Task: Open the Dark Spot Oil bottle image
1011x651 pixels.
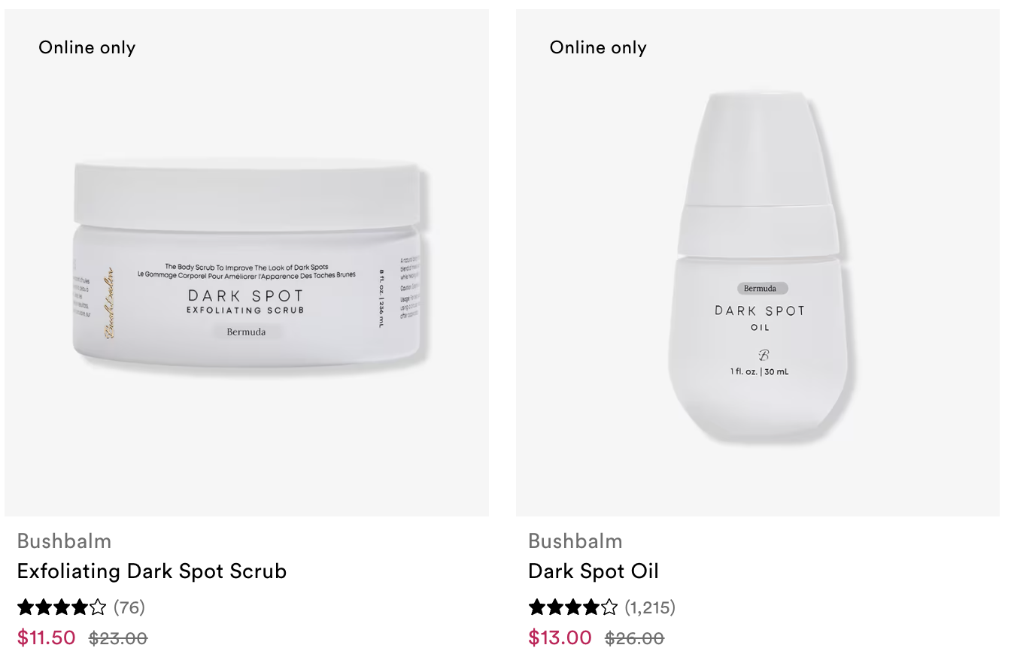Action: tap(758, 262)
